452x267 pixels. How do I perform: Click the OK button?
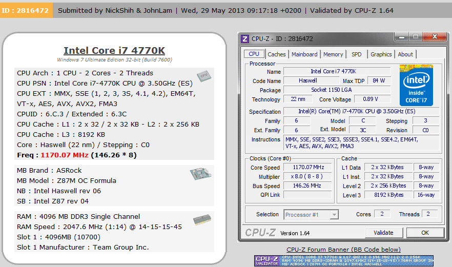tap(425, 233)
